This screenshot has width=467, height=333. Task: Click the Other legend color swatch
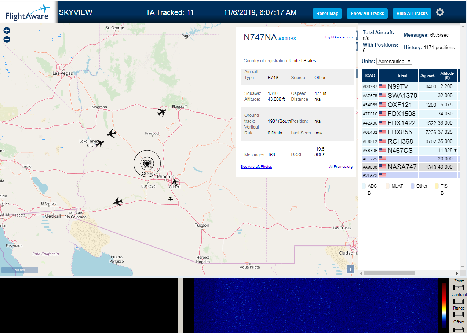(413, 186)
